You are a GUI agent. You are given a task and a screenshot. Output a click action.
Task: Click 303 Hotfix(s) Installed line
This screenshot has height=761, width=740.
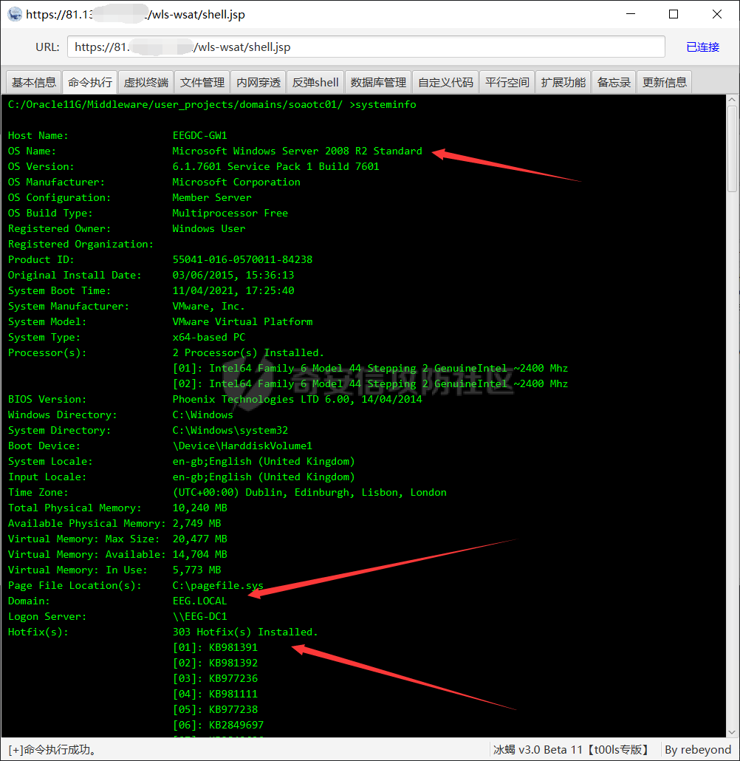(245, 632)
